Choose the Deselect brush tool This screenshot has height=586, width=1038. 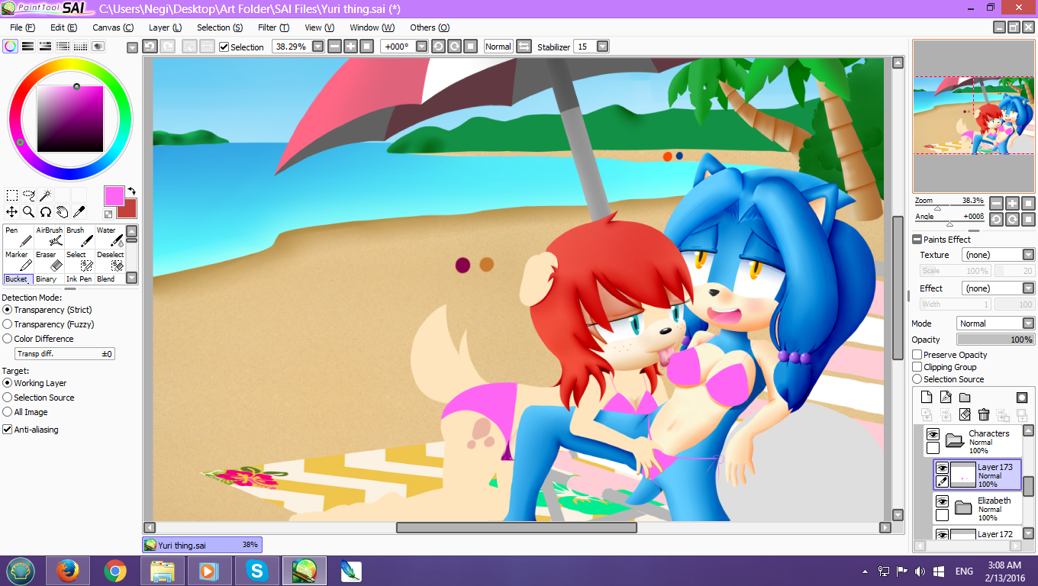[x=110, y=261]
